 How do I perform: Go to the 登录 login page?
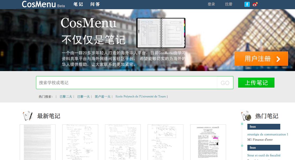coord(211,4)
